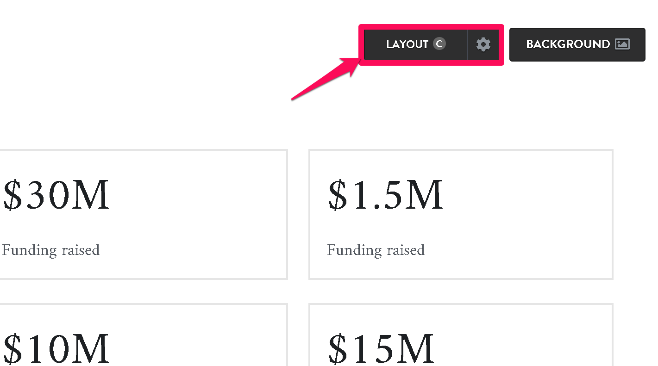Open the LAYOUT options button
This screenshot has height=366, width=658.
[x=416, y=44]
